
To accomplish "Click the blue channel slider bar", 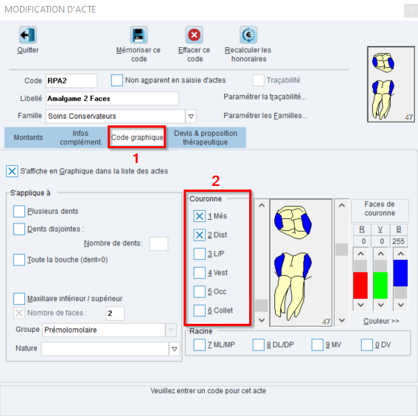I will tap(400, 273).
